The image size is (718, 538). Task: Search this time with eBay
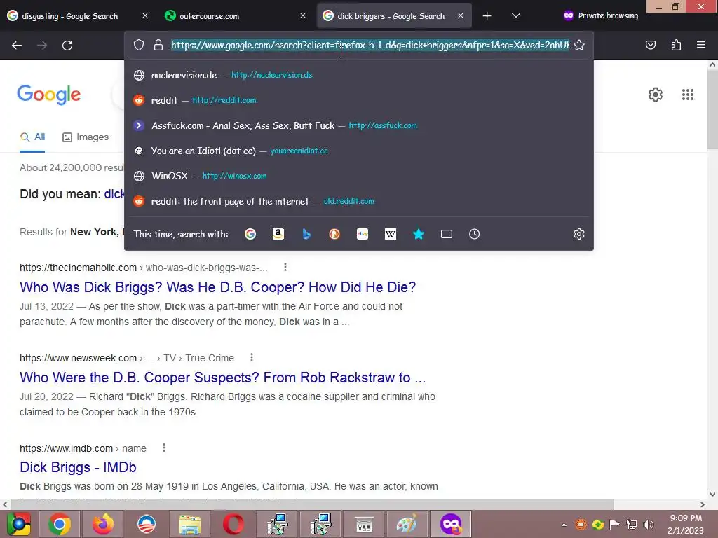pos(363,234)
